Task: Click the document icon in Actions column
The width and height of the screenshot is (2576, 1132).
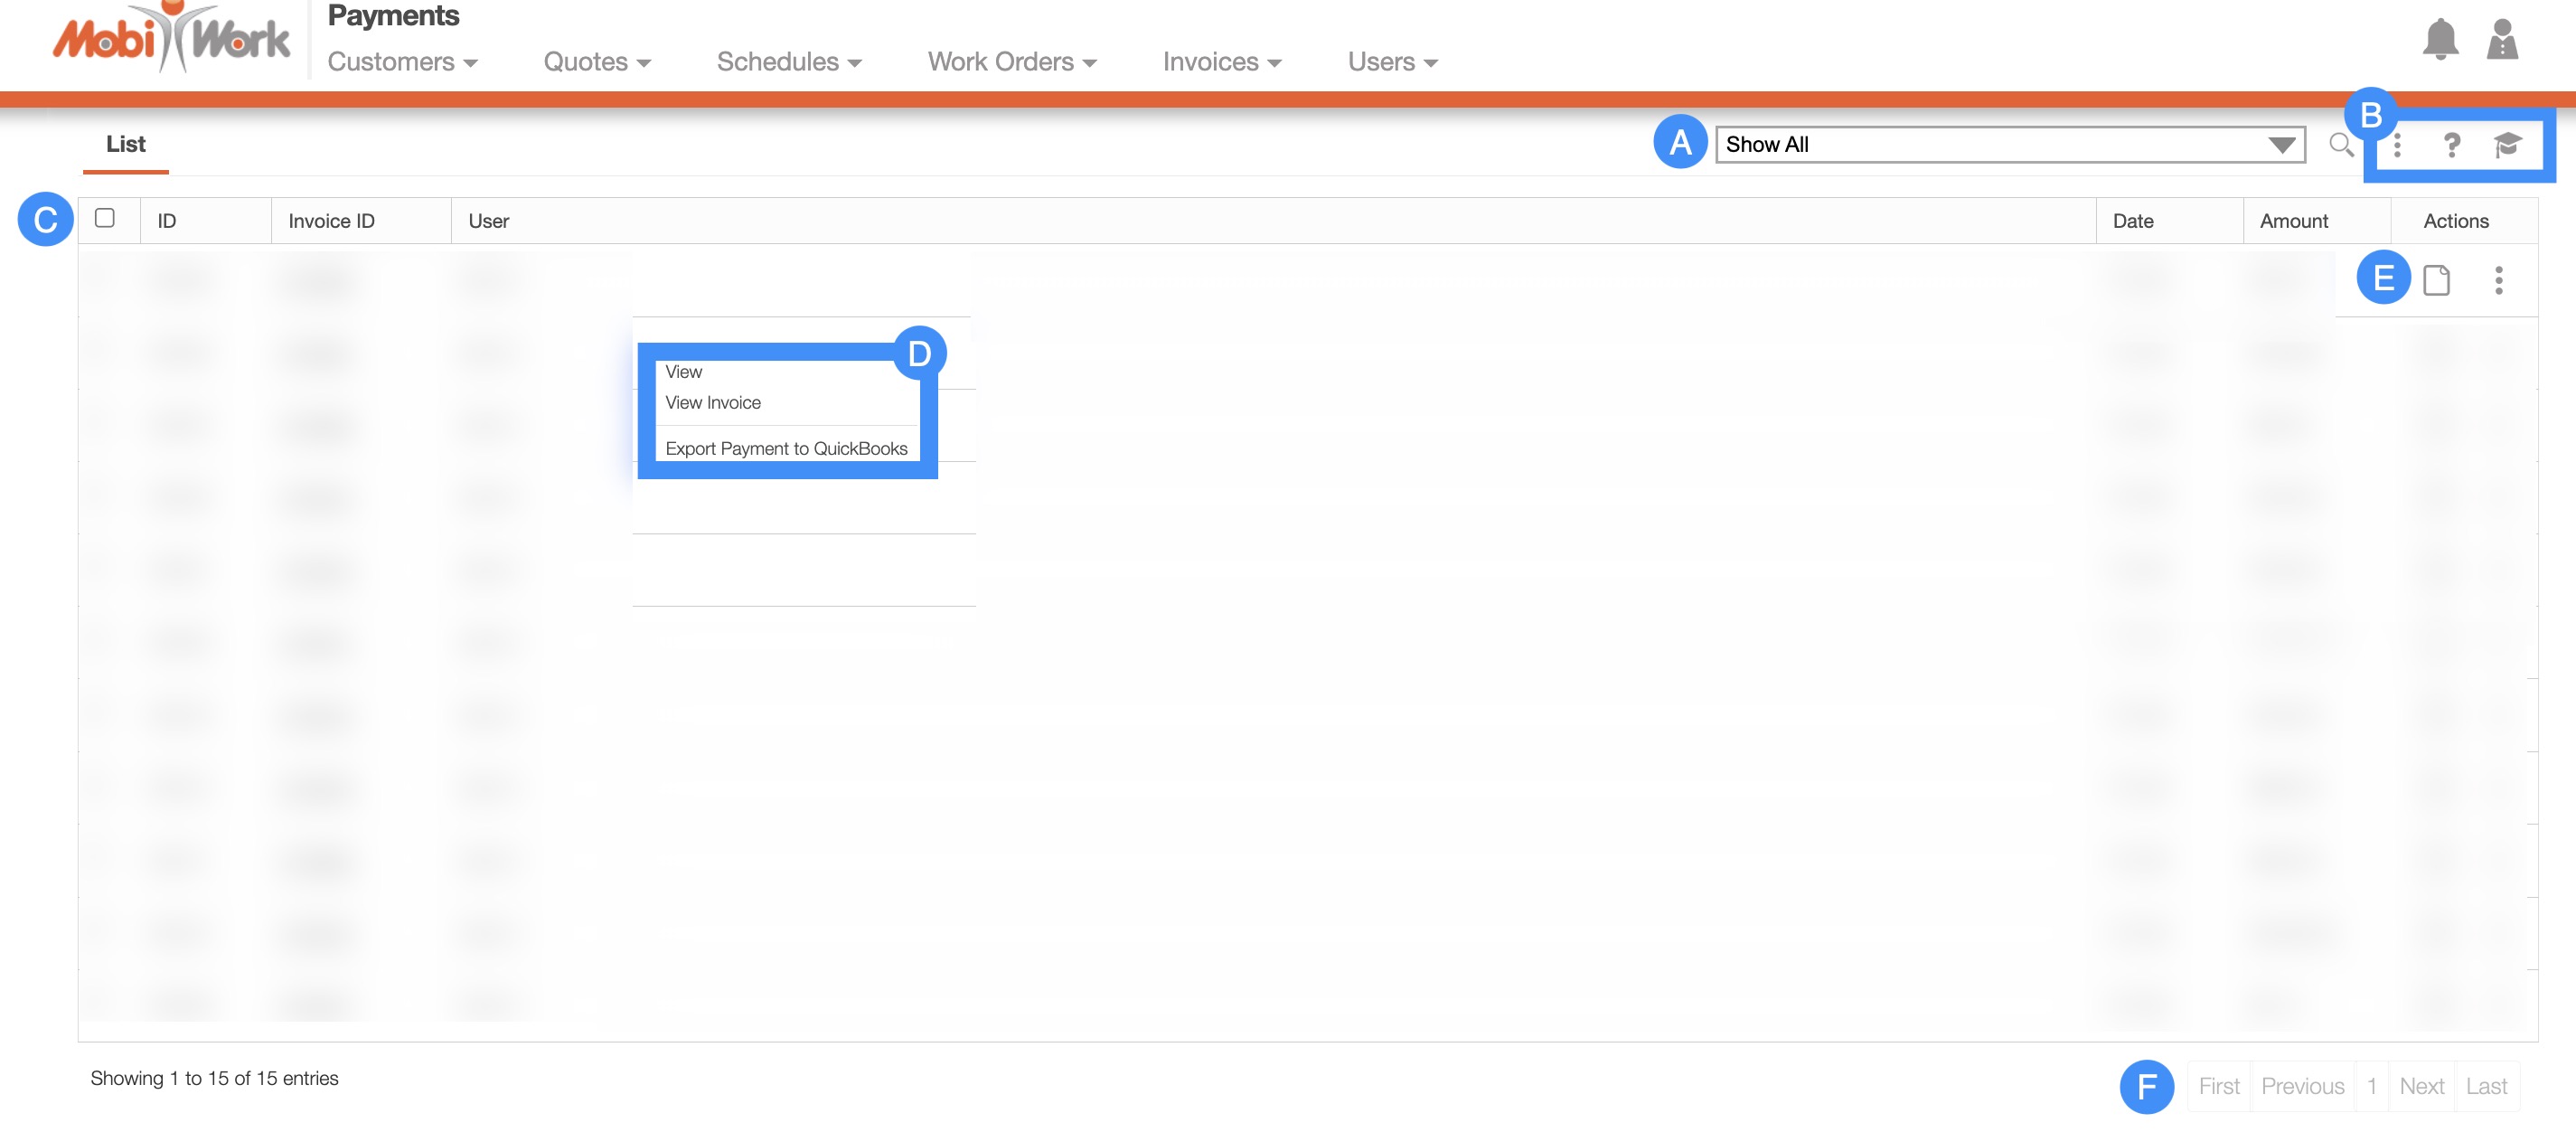Action: pyautogui.click(x=2436, y=281)
